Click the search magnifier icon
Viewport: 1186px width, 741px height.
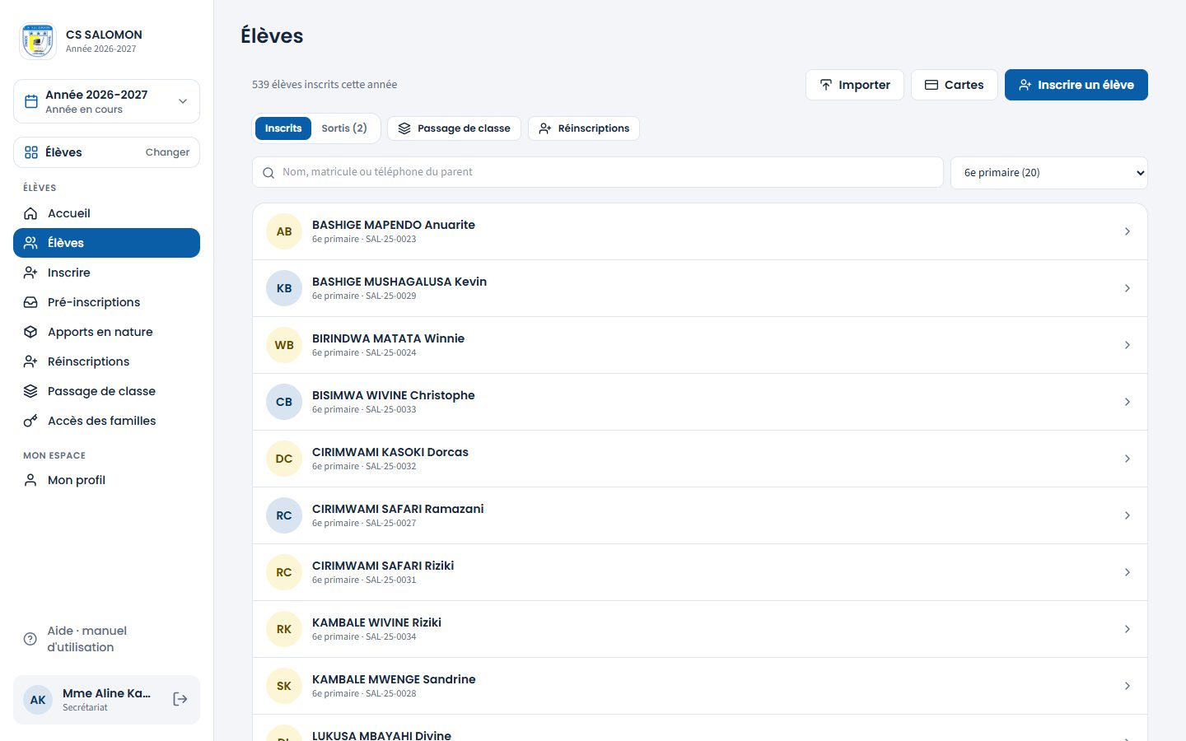(x=268, y=173)
